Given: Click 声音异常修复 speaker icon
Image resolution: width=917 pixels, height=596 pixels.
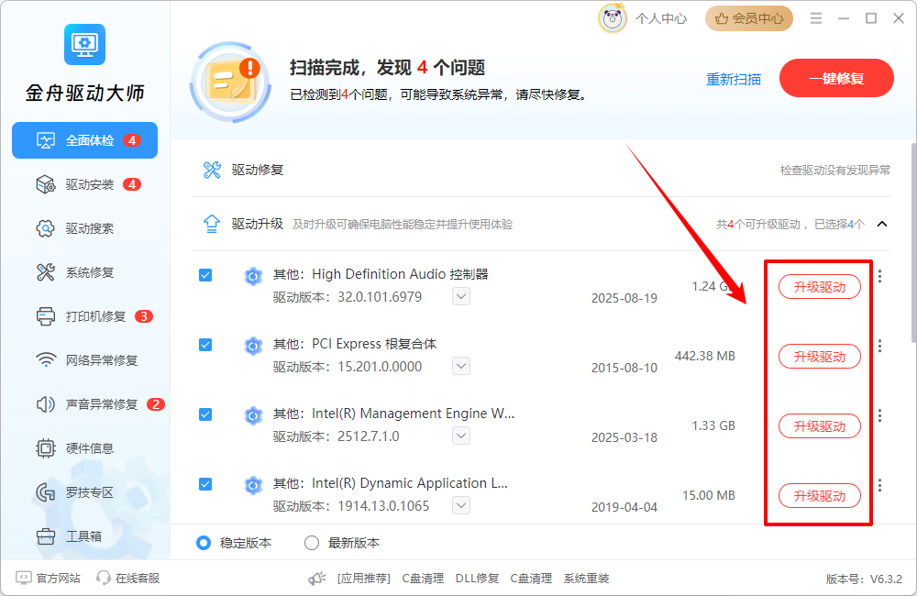Looking at the screenshot, I should 46,404.
